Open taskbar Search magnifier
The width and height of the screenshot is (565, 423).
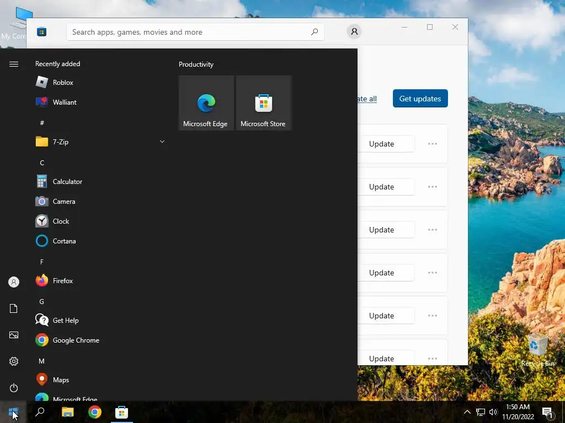click(x=40, y=412)
